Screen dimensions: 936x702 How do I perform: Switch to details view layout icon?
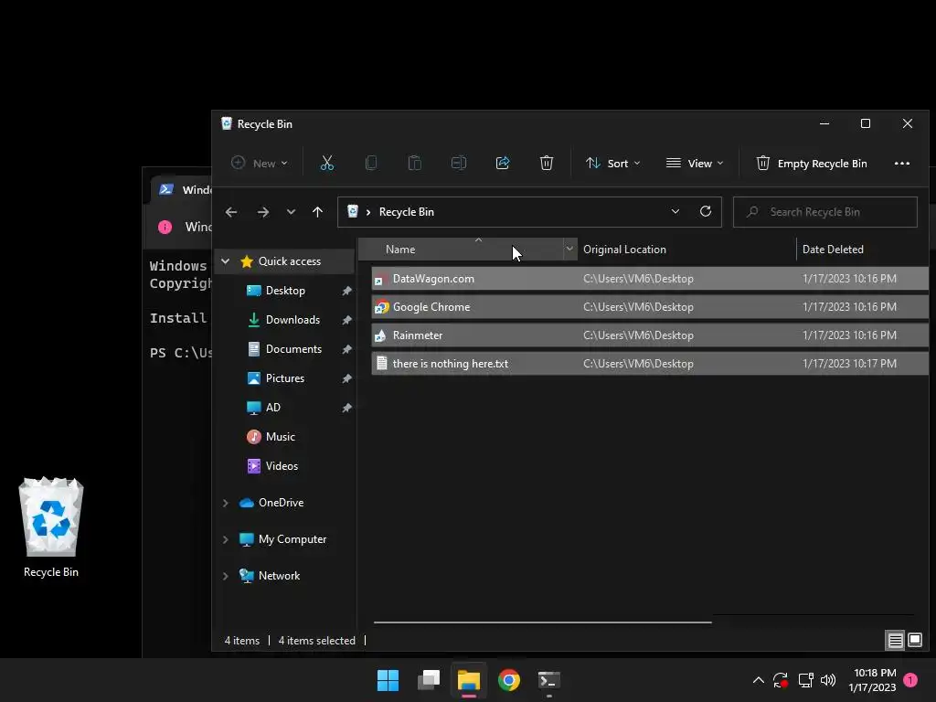click(895, 641)
